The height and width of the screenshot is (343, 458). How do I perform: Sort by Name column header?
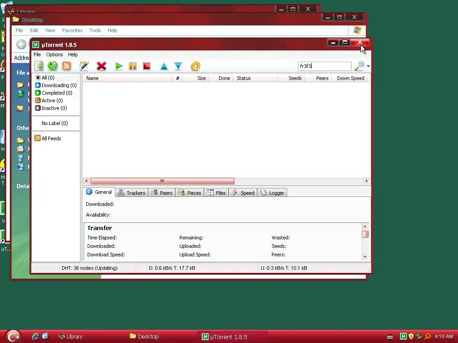(127, 78)
